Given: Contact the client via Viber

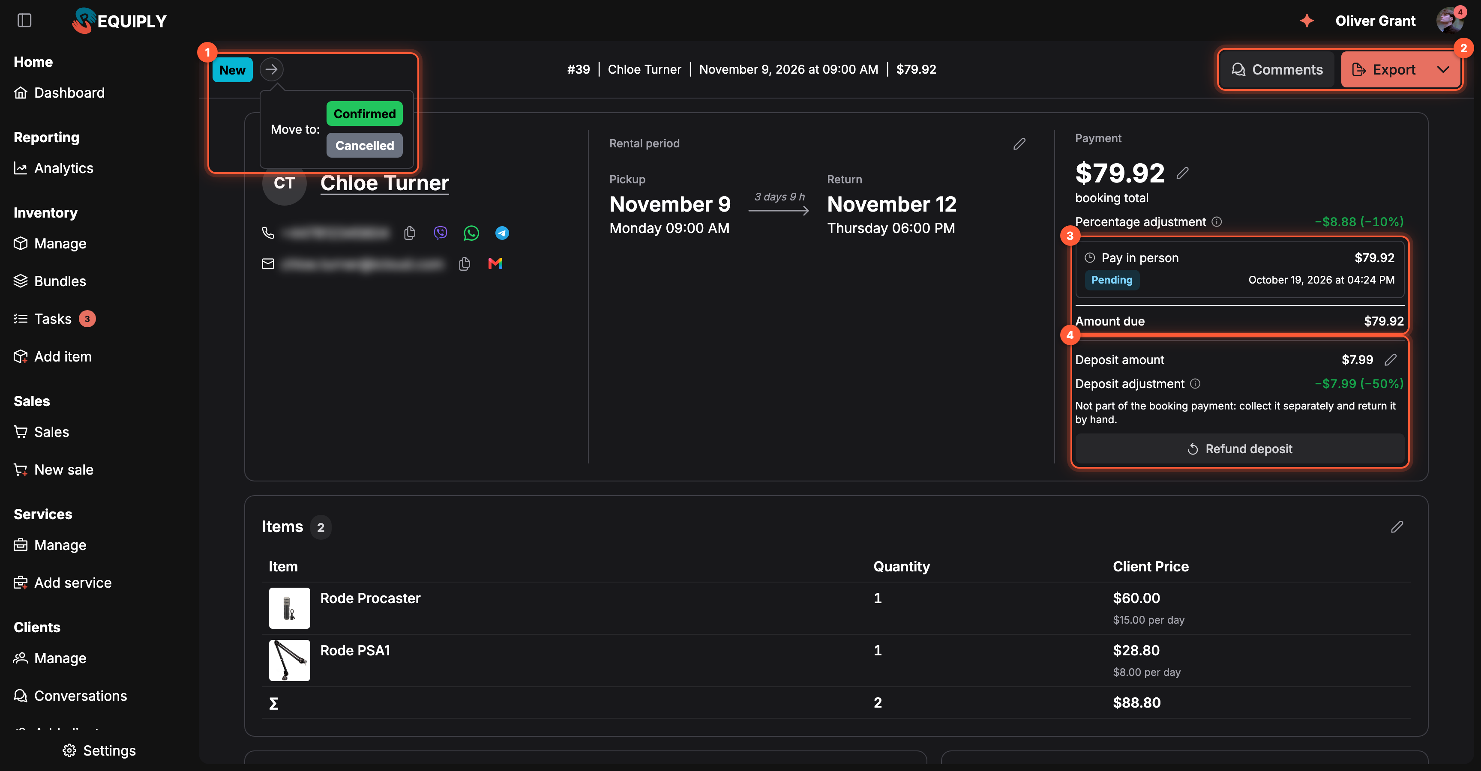Looking at the screenshot, I should coord(441,233).
